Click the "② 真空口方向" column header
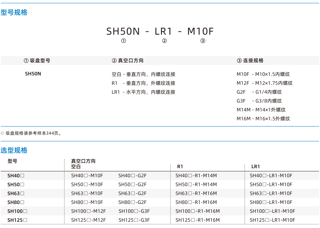Viewport: 320px width, 228px height. 128,60
